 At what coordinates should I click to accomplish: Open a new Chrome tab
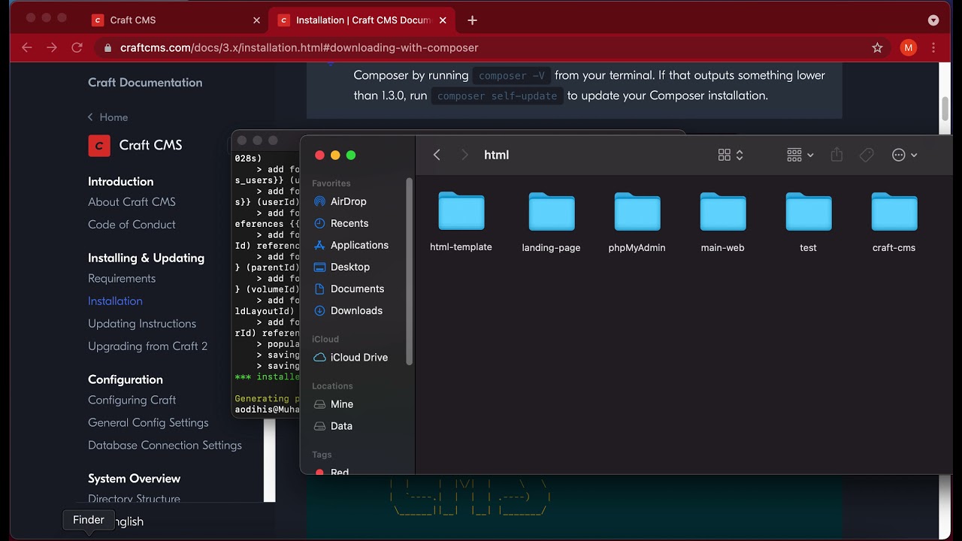click(x=472, y=20)
